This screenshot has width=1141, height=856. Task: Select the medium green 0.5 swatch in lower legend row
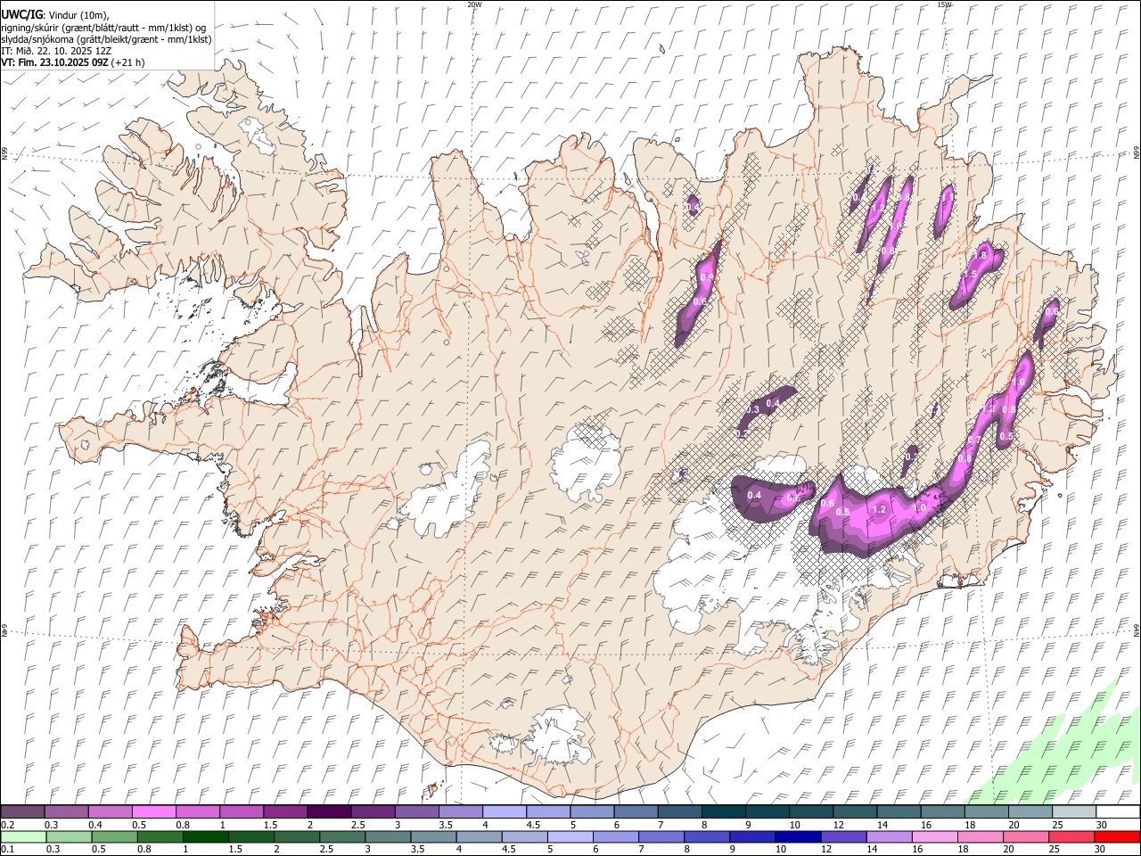pyautogui.click(x=114, y=837)
